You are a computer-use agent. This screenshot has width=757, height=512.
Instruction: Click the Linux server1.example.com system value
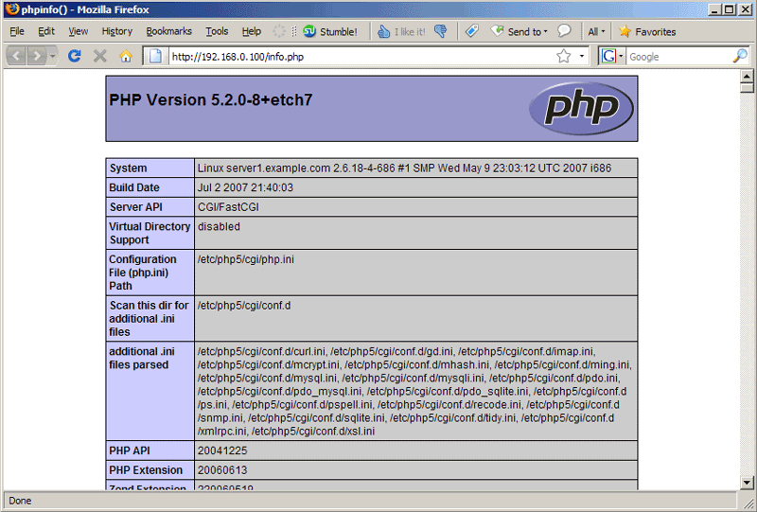(x=405, y=168)
